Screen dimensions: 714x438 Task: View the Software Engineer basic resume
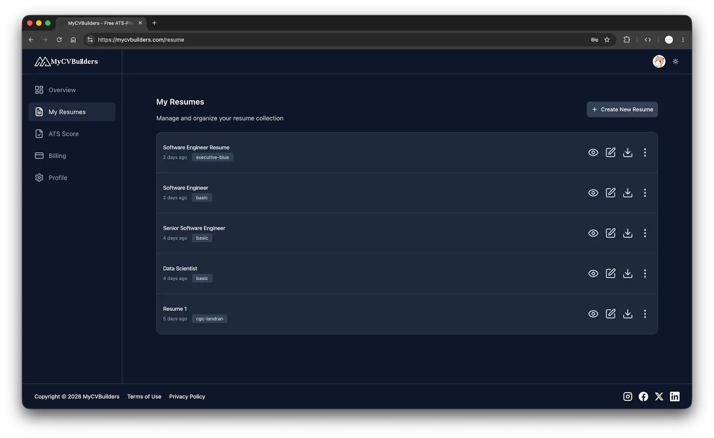click(593, 193)
